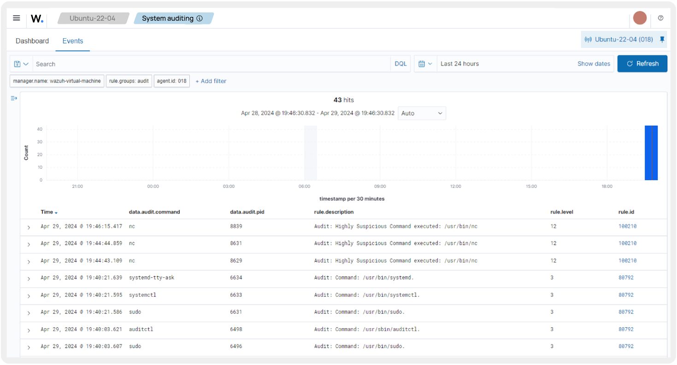
Task: Switch the query language via DQL control
Action: pos(400,63)
